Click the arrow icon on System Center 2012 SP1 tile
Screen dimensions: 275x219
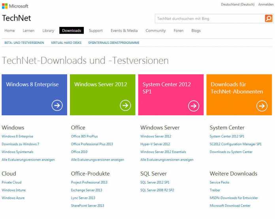click(194, 105)
